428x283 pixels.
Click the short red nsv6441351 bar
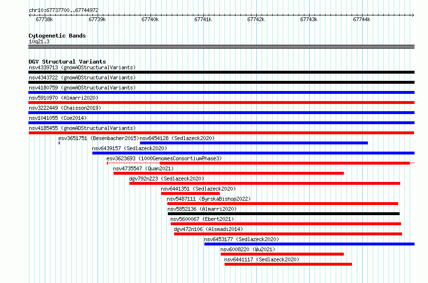click(x=190, y=193)
